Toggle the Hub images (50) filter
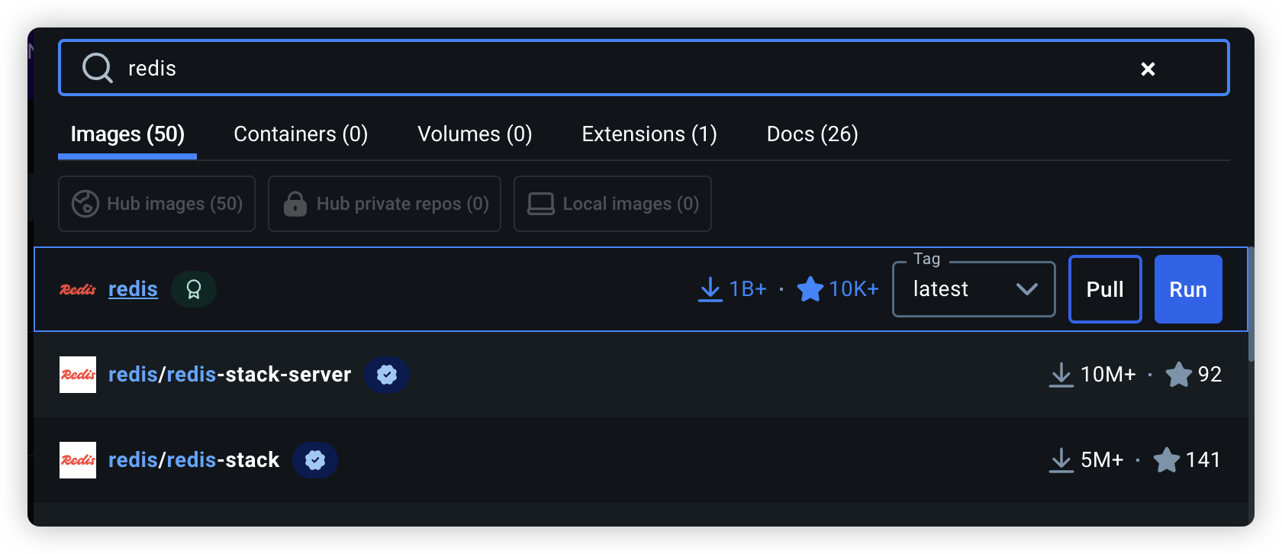The width and height of the screenshot is (1282, 554). click(x=156, y=204)
